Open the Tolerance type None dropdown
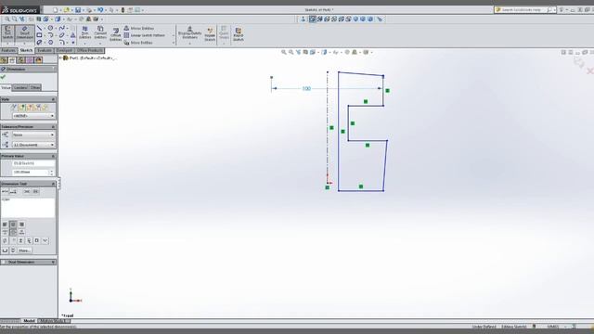The image size is (594, 334). pyautogui.click(x=33, y=135)
